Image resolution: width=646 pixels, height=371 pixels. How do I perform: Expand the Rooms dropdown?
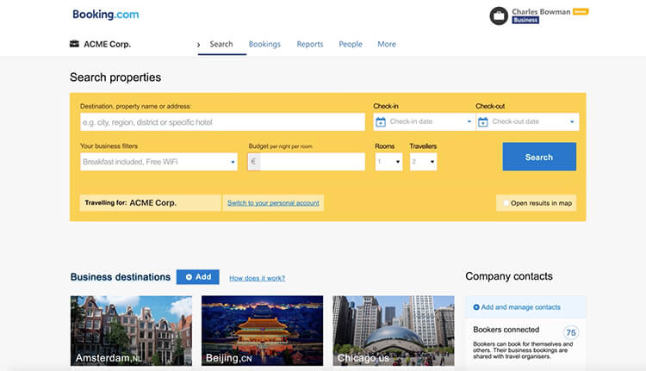click(x=388, y=162)
